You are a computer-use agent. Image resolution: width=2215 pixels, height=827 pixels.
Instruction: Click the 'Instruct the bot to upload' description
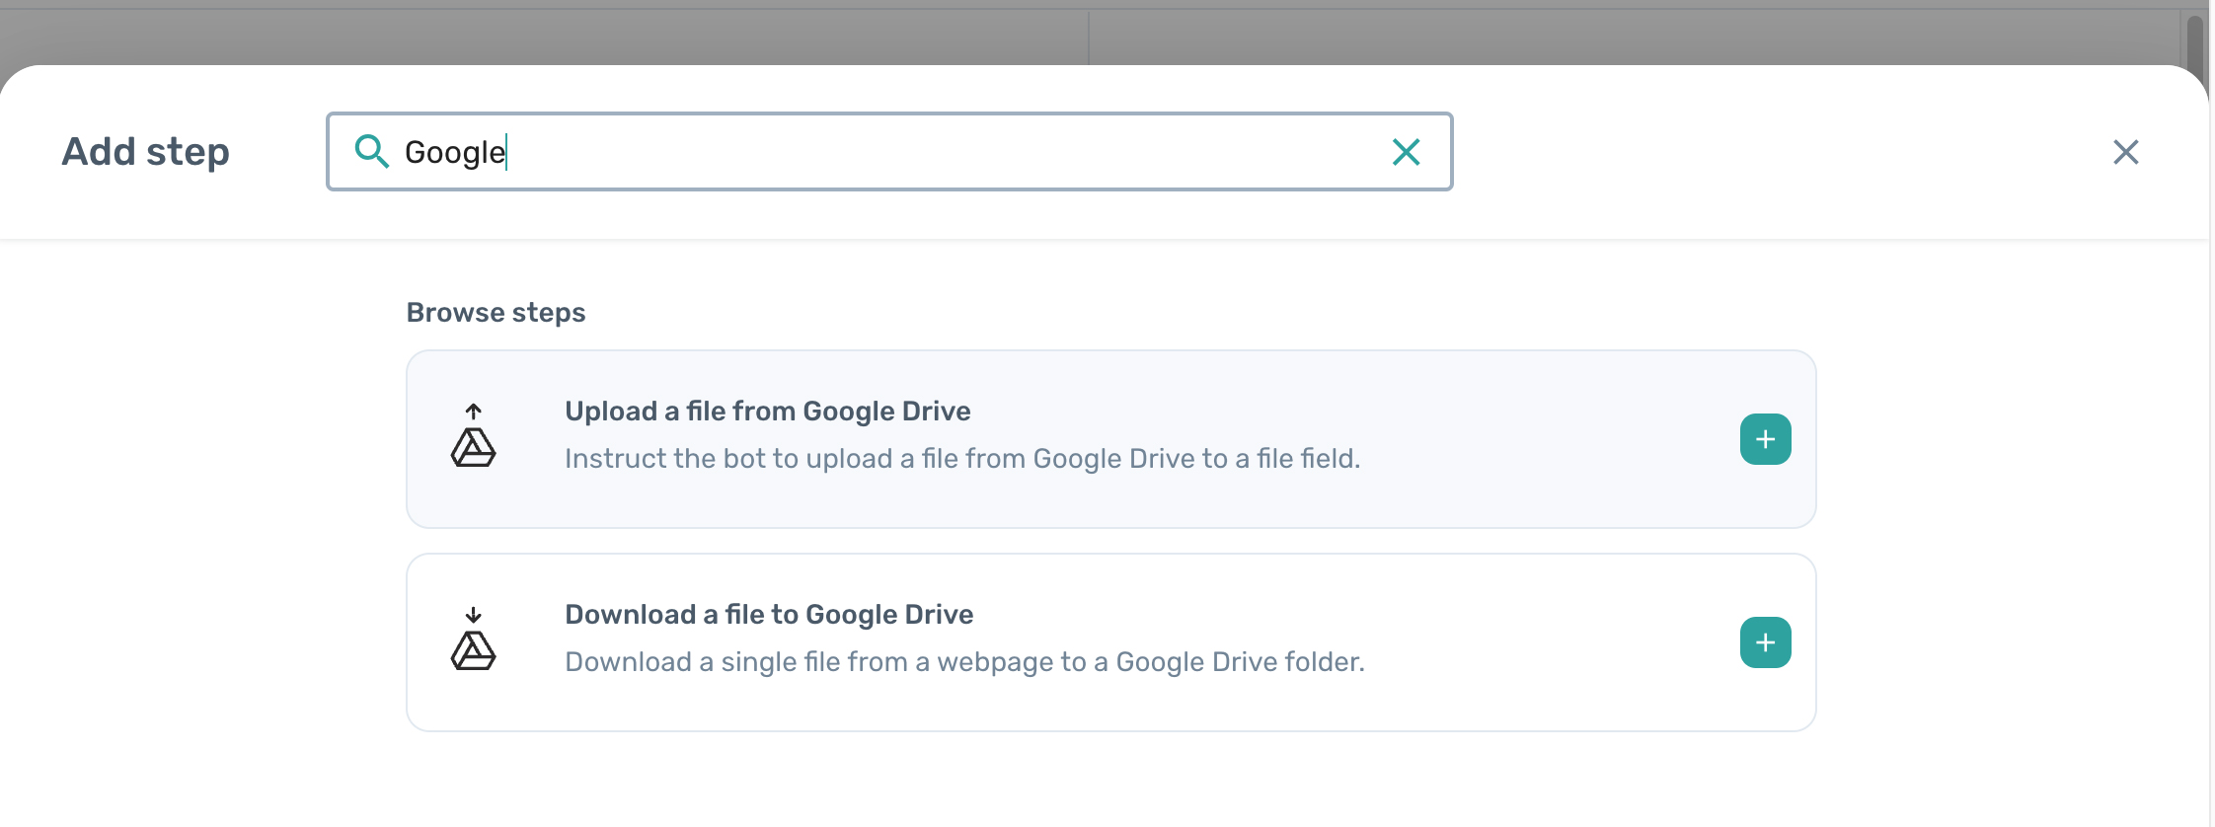point(961,459)
